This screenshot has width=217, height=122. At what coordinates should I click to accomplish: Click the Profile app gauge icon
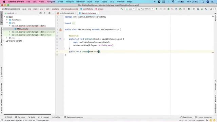(x=176, y=9)
